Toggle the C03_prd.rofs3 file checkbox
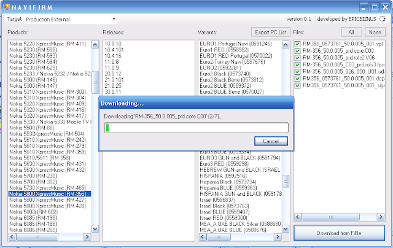 297,64
